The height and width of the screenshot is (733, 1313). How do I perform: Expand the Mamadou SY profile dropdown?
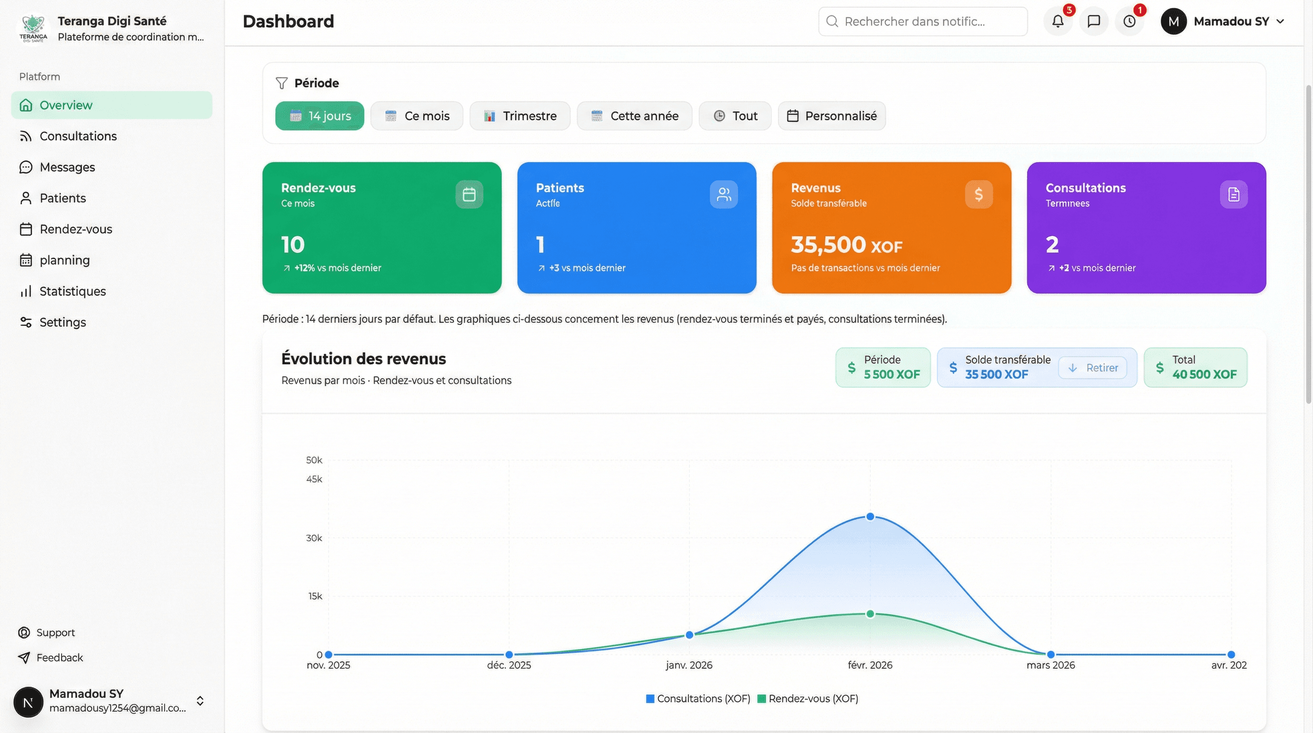coord(1282,21)
